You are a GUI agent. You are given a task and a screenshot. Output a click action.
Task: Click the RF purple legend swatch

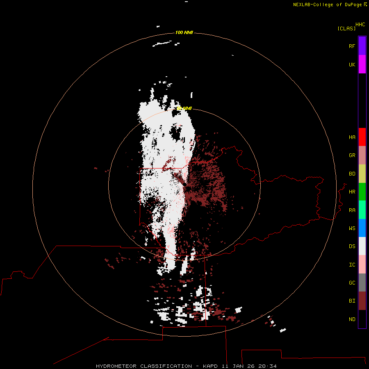pos(362,46)
